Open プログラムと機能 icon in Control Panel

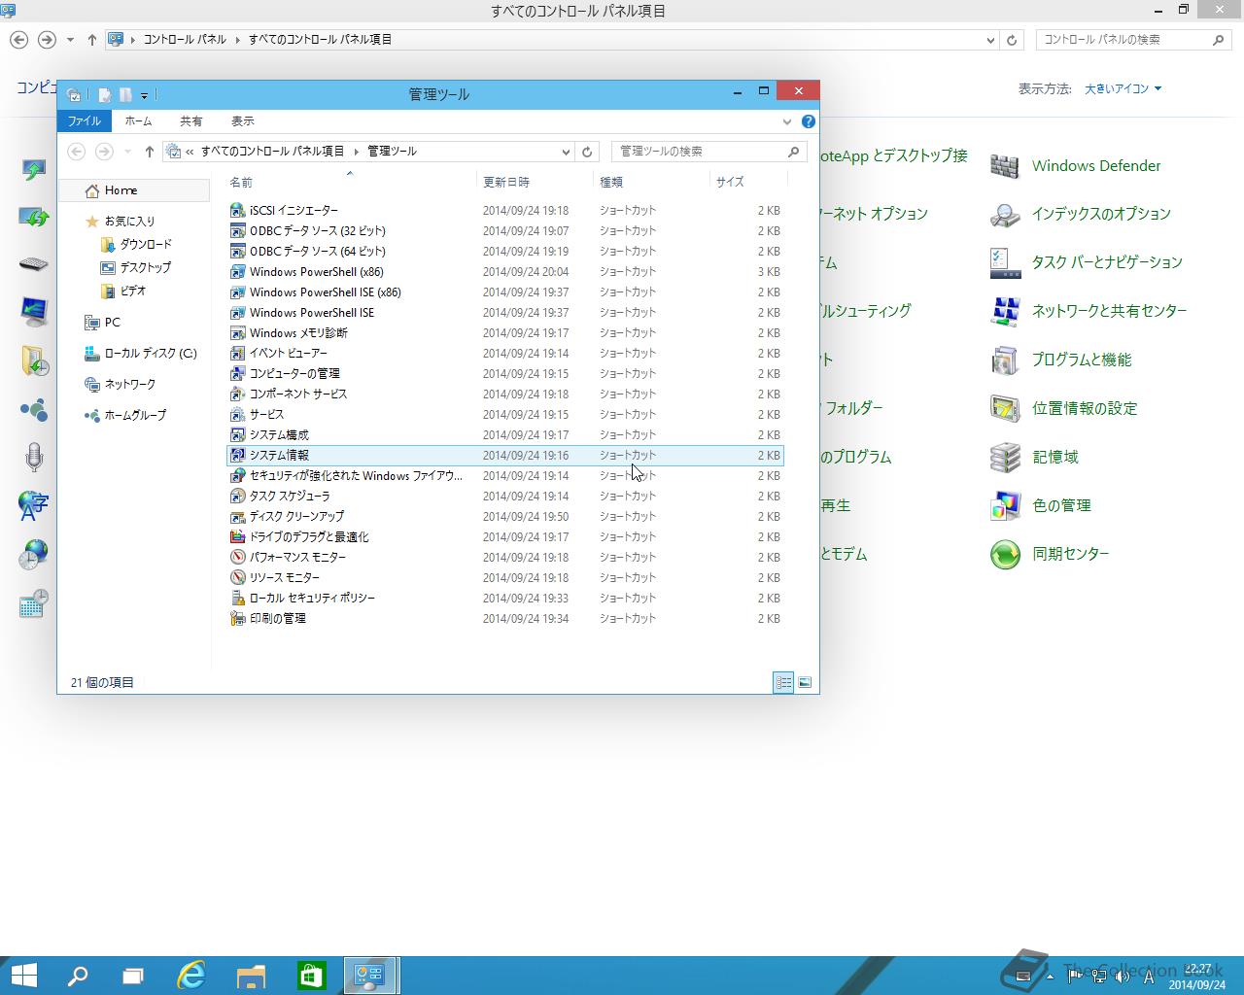tap(1005, 360)
